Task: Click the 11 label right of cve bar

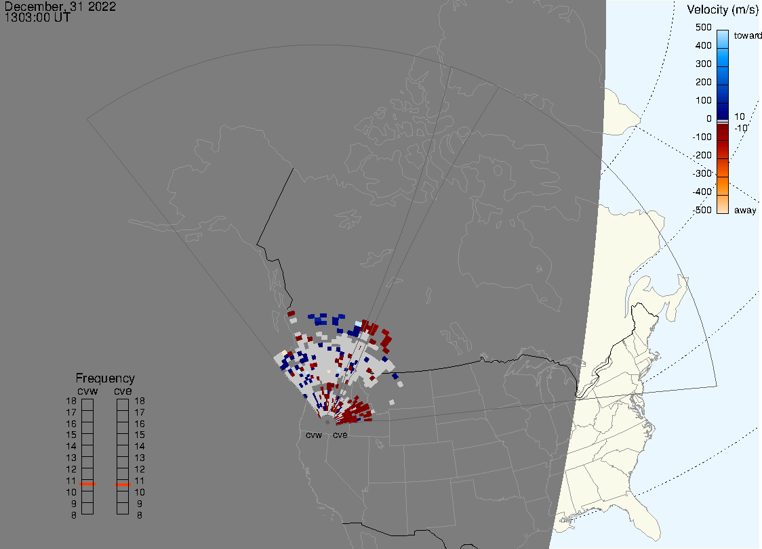Action: point(140,481)
